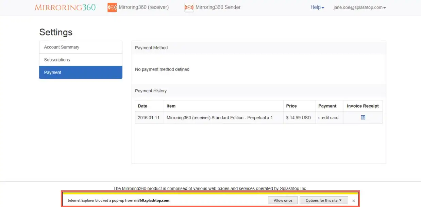Click the credit card payment cell
Screen dimensions: 421x207
pyautogui.click(x=329, y=118)
